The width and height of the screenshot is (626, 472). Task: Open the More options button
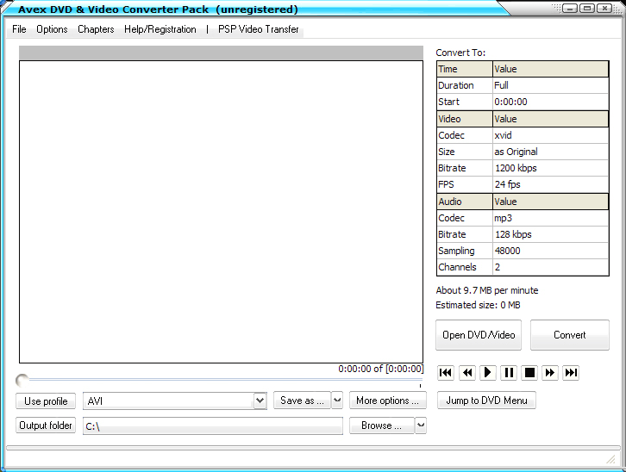[x=387, y=401]
